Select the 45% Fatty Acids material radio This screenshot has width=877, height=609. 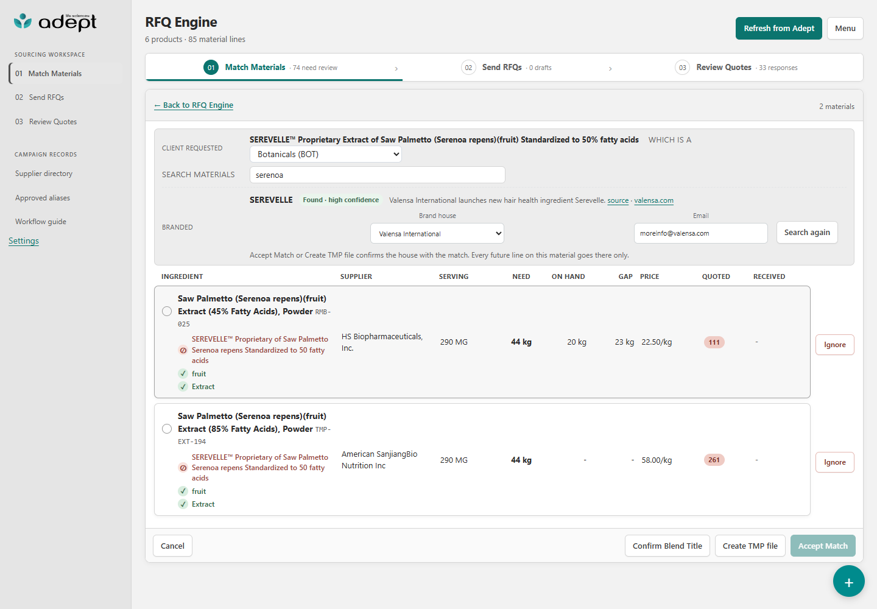click(167, 311)
